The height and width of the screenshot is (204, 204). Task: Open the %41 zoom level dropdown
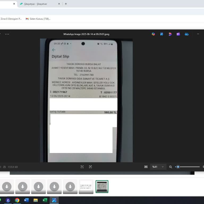click(x=158, y=167)
